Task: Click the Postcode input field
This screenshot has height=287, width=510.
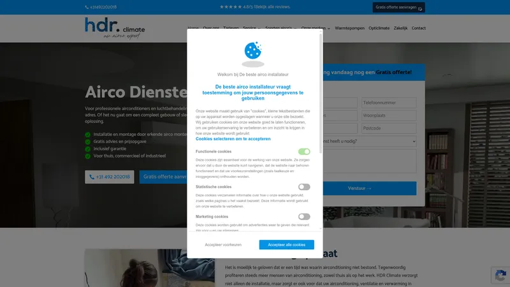Action: tap(389, 128)
